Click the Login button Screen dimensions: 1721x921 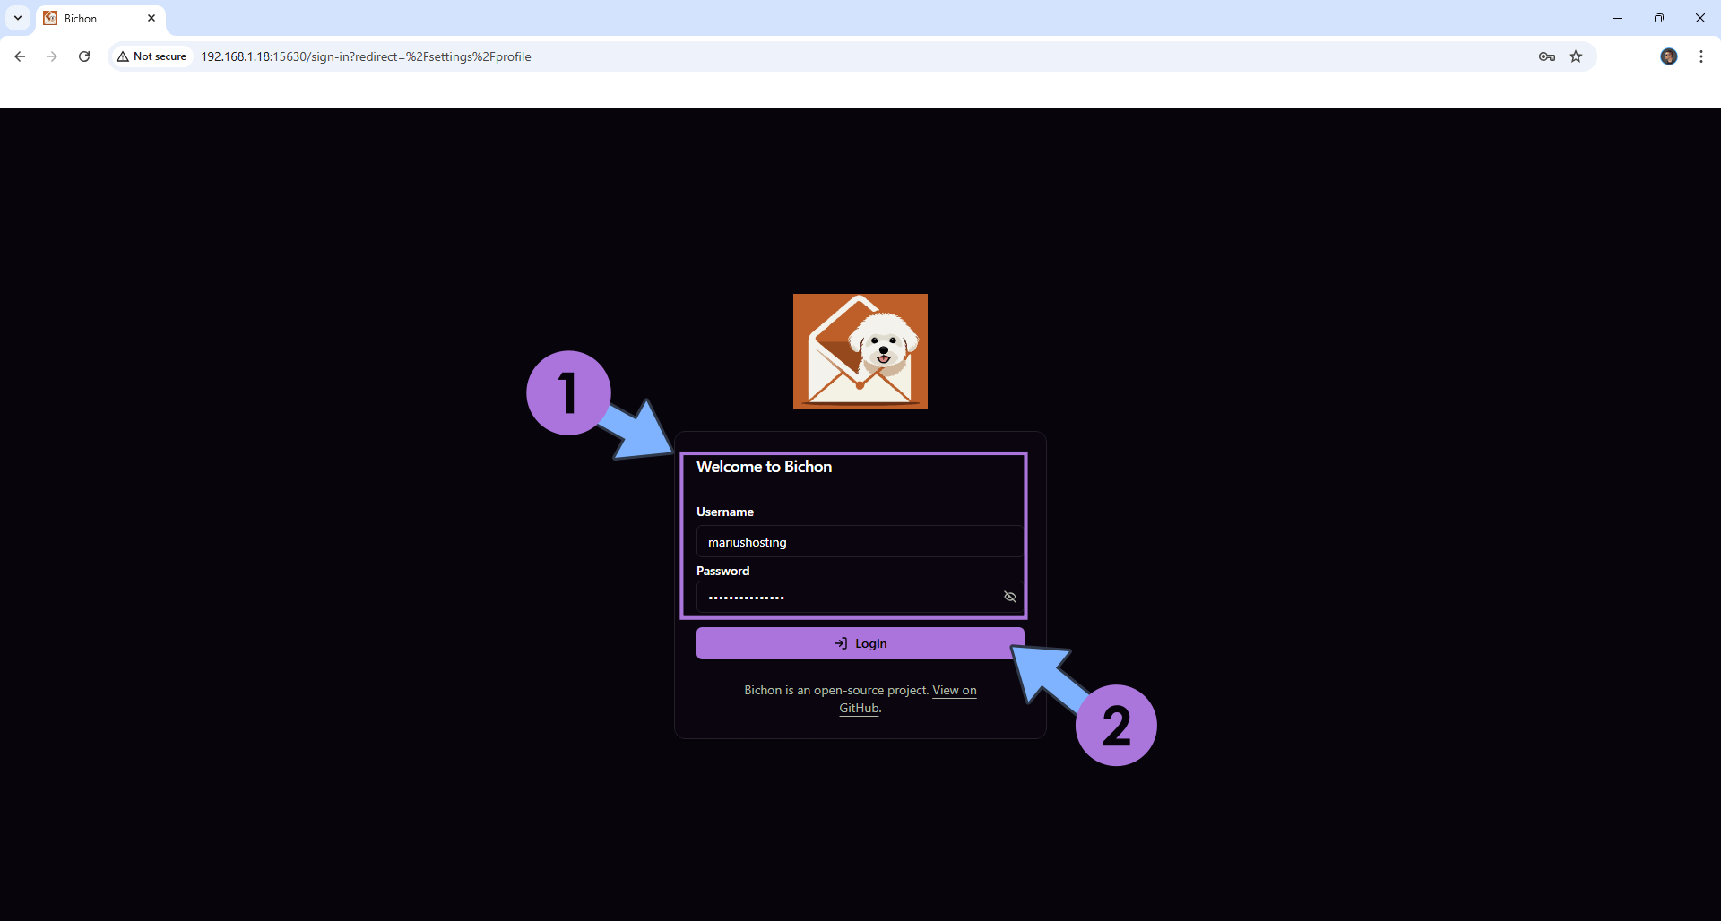860,643
